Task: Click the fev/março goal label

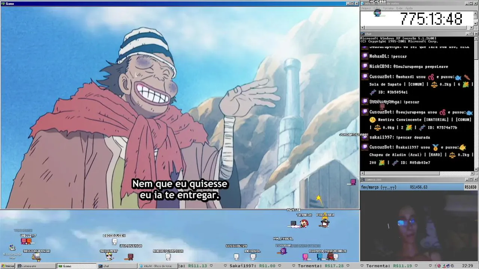Action: point(379,187)
